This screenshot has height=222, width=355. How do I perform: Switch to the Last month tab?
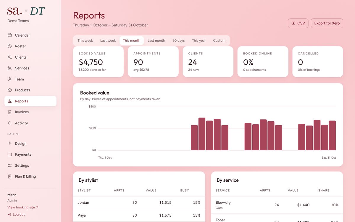pyautogui.click(x=156, y=41)
